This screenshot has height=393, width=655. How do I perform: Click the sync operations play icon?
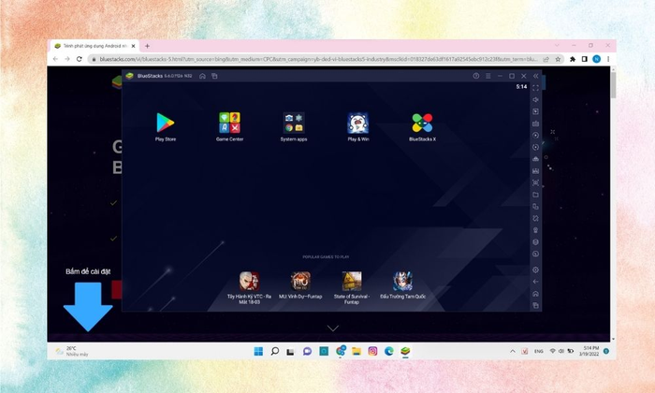[x=535, y=136]
